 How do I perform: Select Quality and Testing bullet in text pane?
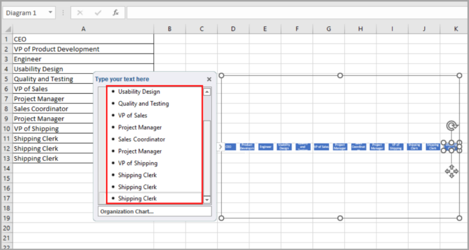click(143, 103)
